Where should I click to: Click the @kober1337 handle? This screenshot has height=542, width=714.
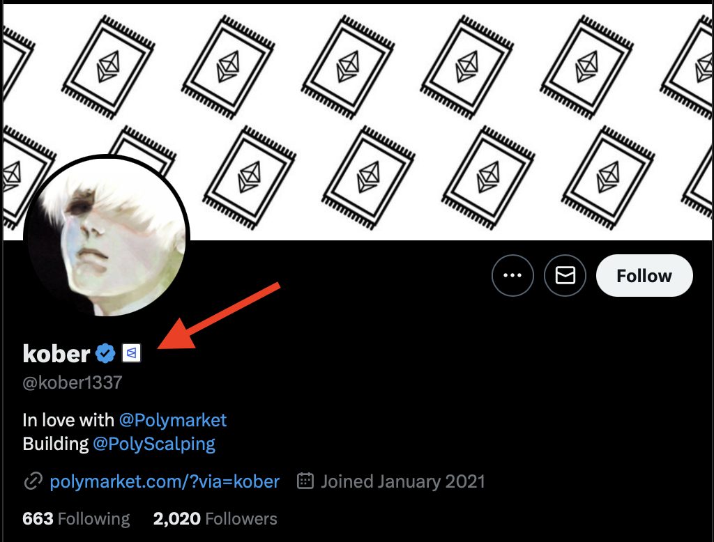click(73, 382)
